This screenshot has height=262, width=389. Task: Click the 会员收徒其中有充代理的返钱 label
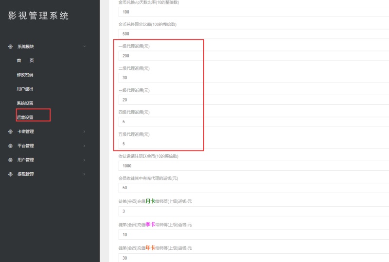(x=148, y=178)
